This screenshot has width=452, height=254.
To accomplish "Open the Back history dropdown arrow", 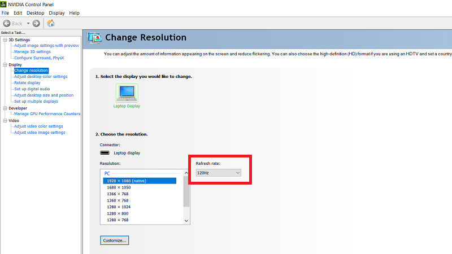I will 28,23.
